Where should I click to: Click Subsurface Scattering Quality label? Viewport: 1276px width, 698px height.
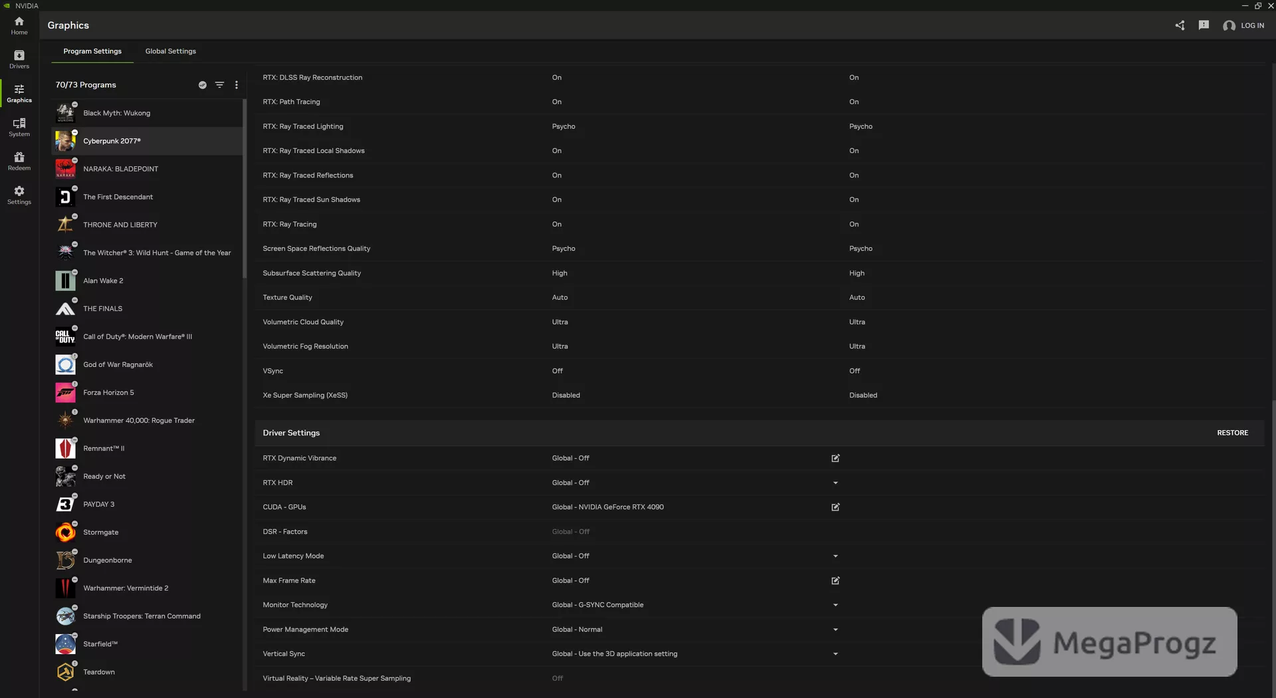(312, 273)
